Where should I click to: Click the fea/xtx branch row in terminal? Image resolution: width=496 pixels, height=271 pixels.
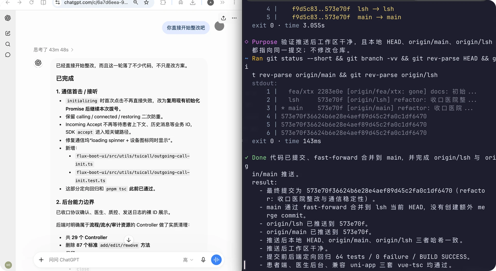(372, 92)
